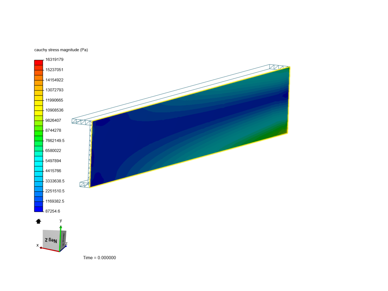
Task: Click the legend value 11990665
Action: pyautogui.click(x=54, y=100)
